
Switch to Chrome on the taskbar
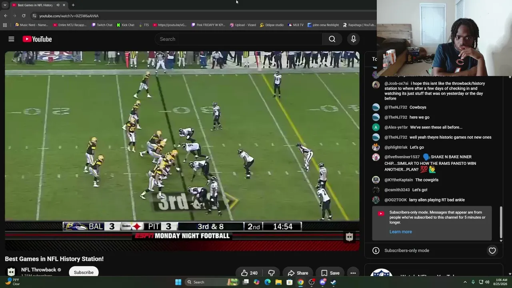tap(300, 282)
